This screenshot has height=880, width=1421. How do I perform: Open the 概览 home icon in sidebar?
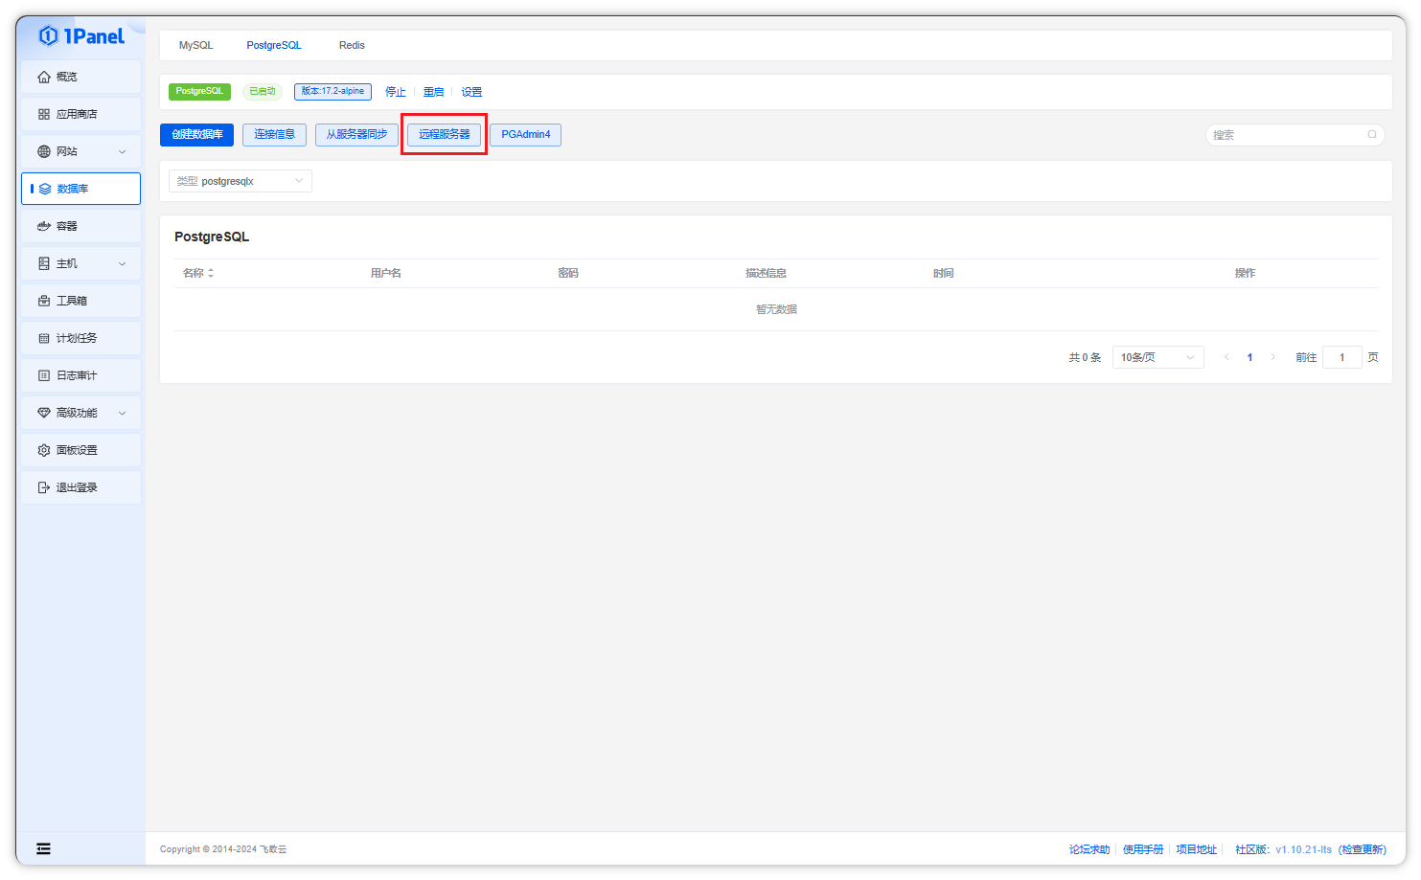(x=44, y=77)
